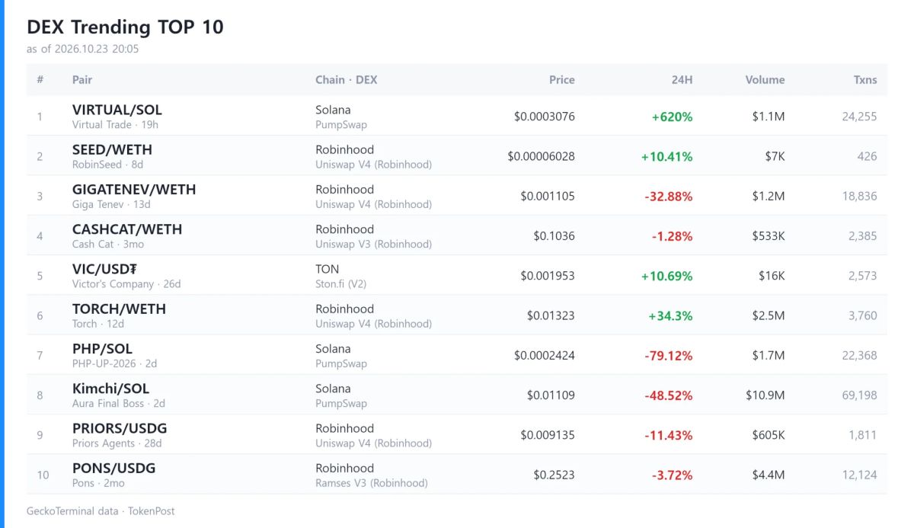
Task: Click the $4.4M volume value
Action: pos(769,475)
